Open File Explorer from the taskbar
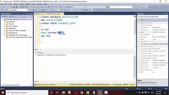 pos(63,93)
